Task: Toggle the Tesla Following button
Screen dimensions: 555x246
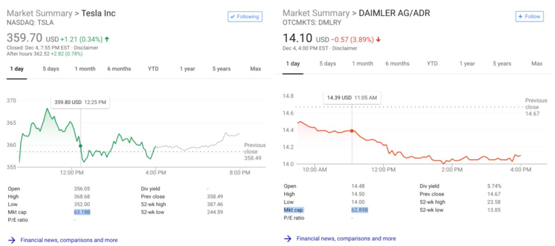Action: click(x=245, y=17)
